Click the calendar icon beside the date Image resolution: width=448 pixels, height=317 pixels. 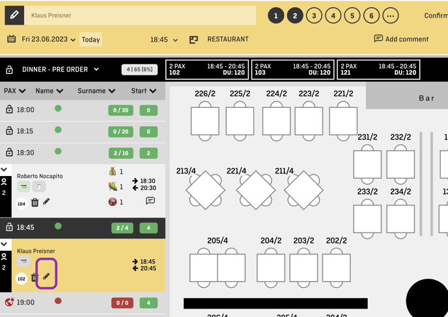[x=11, y=40]
